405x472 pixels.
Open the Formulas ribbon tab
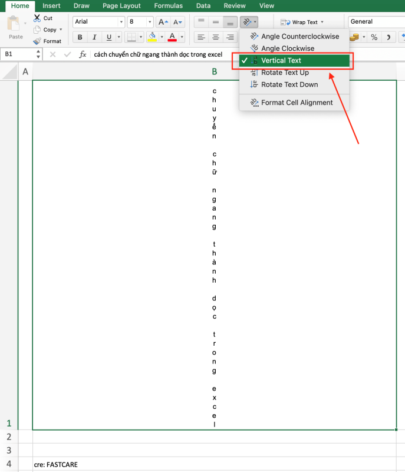169,6
